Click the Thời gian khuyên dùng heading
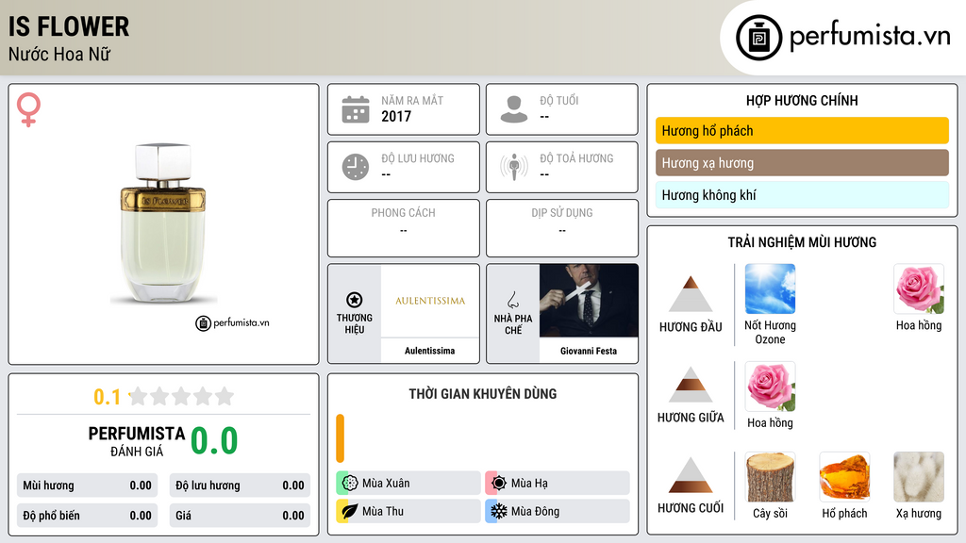Screen dimensions: 966x543 pyautogui.click(x=483, y=393)
